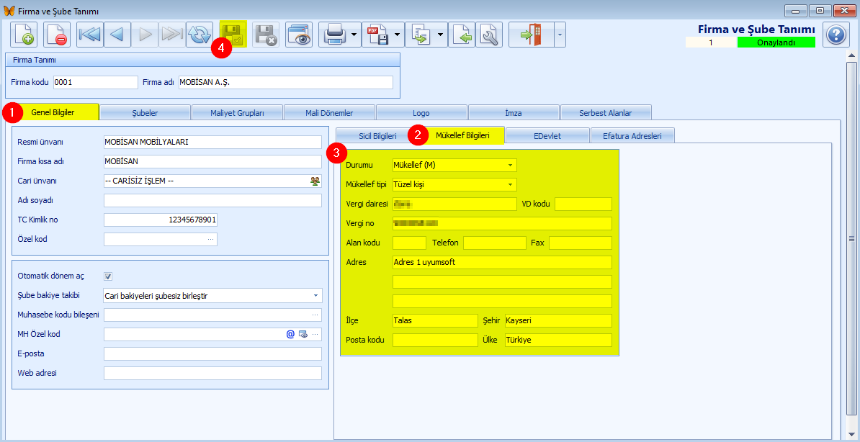This screenshot has height=442, width=860.
Task: Switch to Mali Dönemler tab
Action: pyautogui.click(x=329, y=113)
